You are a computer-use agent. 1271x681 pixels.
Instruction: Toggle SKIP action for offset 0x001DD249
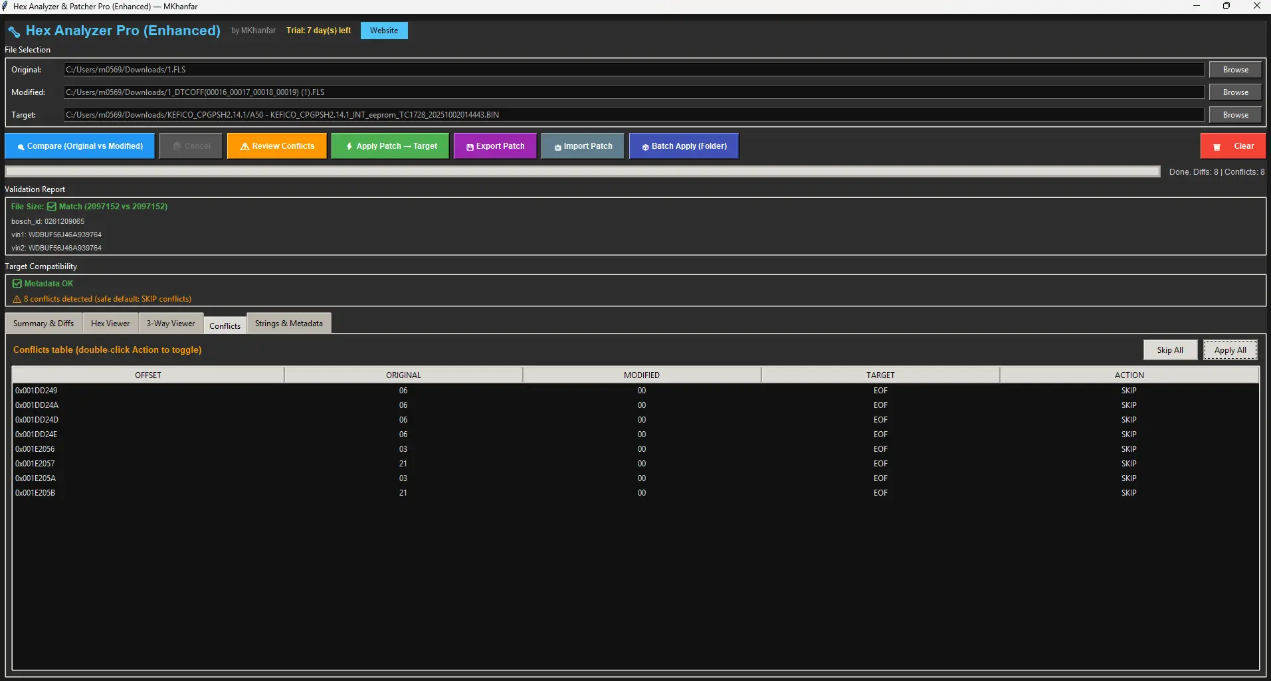coord(1128,390)
